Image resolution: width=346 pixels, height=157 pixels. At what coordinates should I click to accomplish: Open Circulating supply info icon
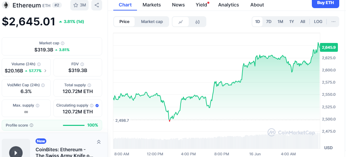tap(92, 106)
